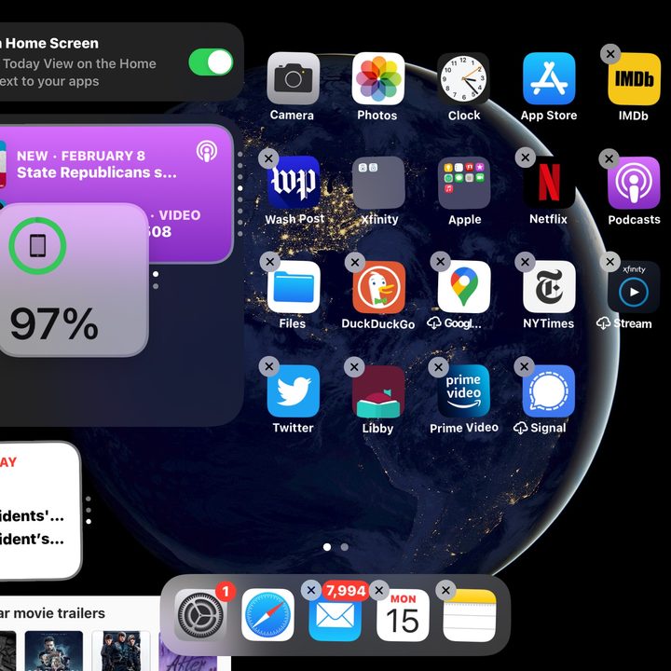The image size is (671, 671).
Task: Remove Mail from dock via X badge
Action: 311,591
